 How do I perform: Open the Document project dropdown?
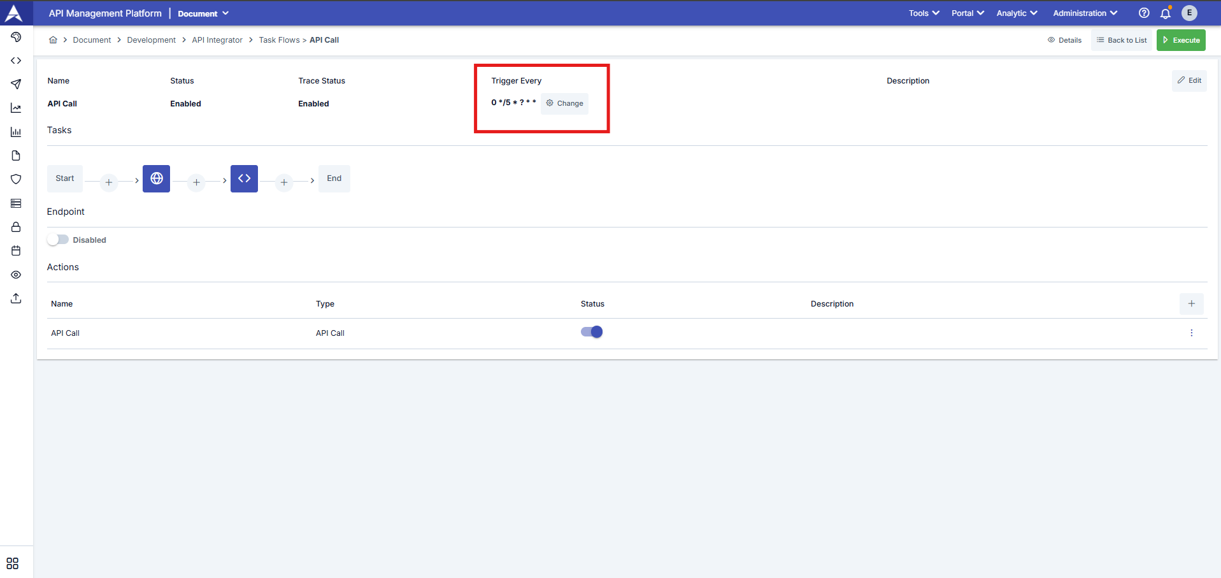203,13
